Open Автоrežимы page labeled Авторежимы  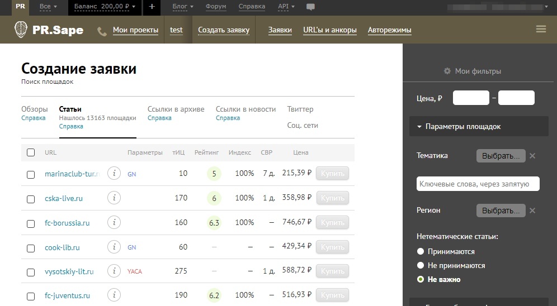click(389, 30)
